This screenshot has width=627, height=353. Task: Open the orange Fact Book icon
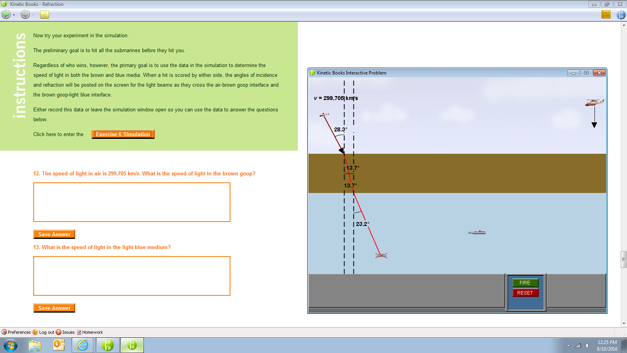click(606, 15)
